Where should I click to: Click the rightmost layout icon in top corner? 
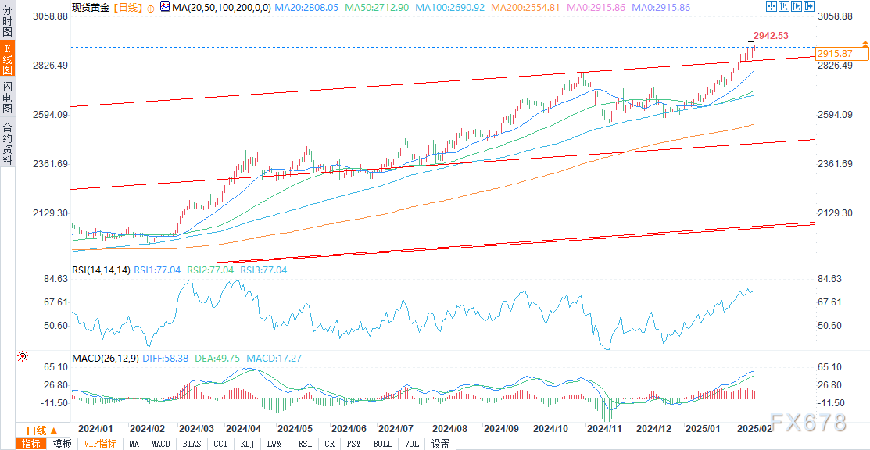pos(809,6)
